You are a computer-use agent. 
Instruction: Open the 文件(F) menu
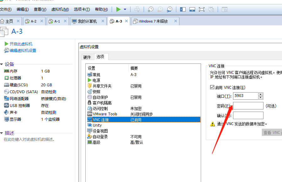6,9
